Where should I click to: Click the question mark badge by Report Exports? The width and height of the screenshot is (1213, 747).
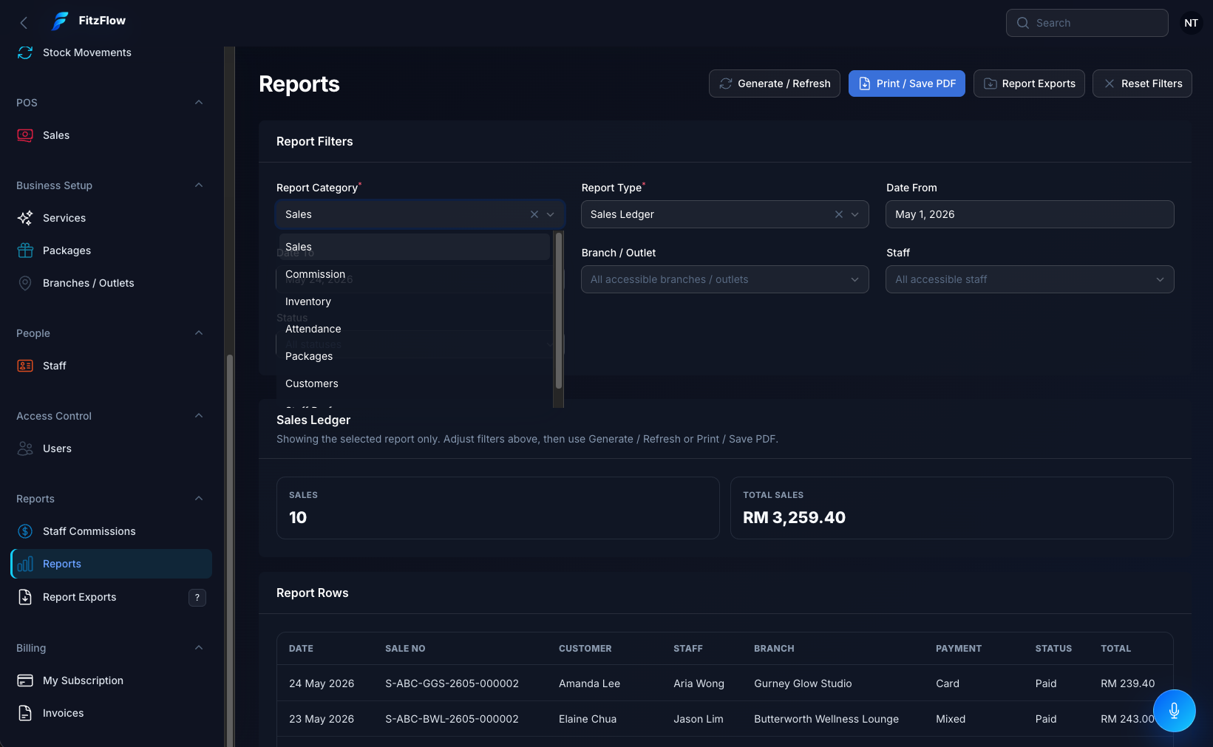[197, 598]
